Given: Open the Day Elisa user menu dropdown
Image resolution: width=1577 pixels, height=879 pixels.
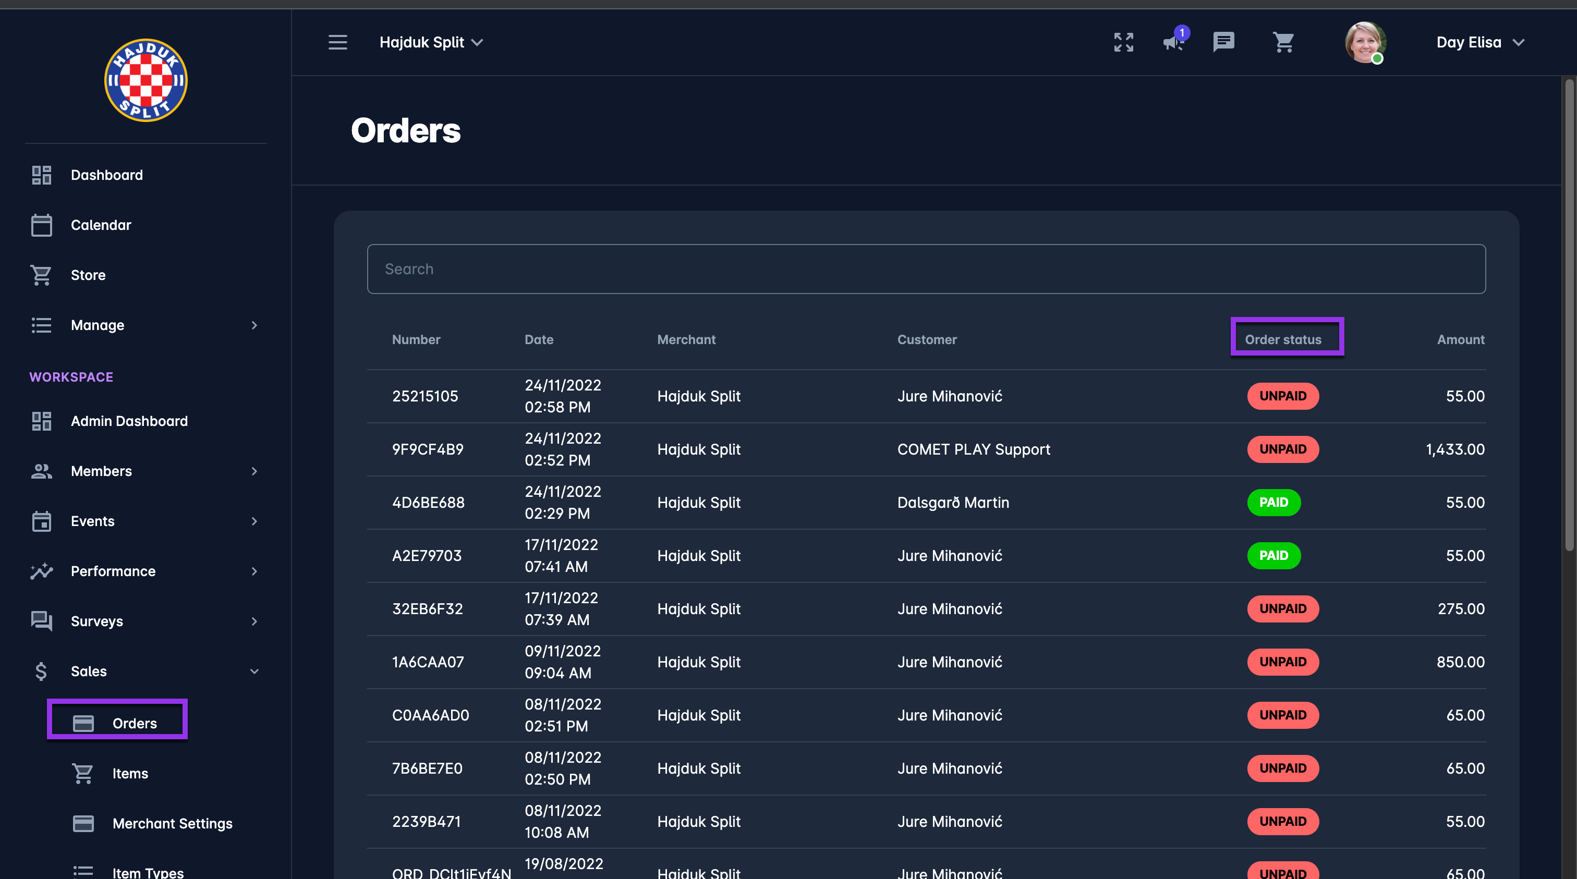Looking at the screenshot, I should [x=1479, y=42].
